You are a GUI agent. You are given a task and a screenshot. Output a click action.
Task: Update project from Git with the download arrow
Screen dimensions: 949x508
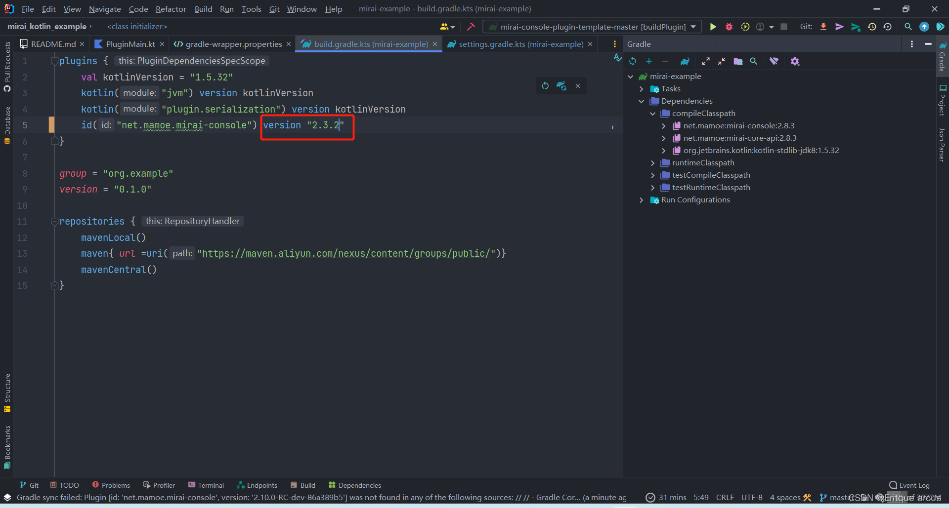[823, 27]
